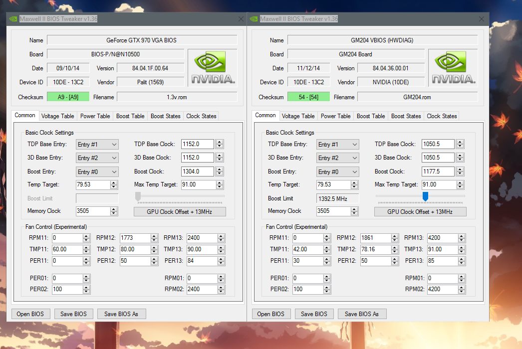Open Clock States tab in right window
522x349 pixels.
coord(442,116)
